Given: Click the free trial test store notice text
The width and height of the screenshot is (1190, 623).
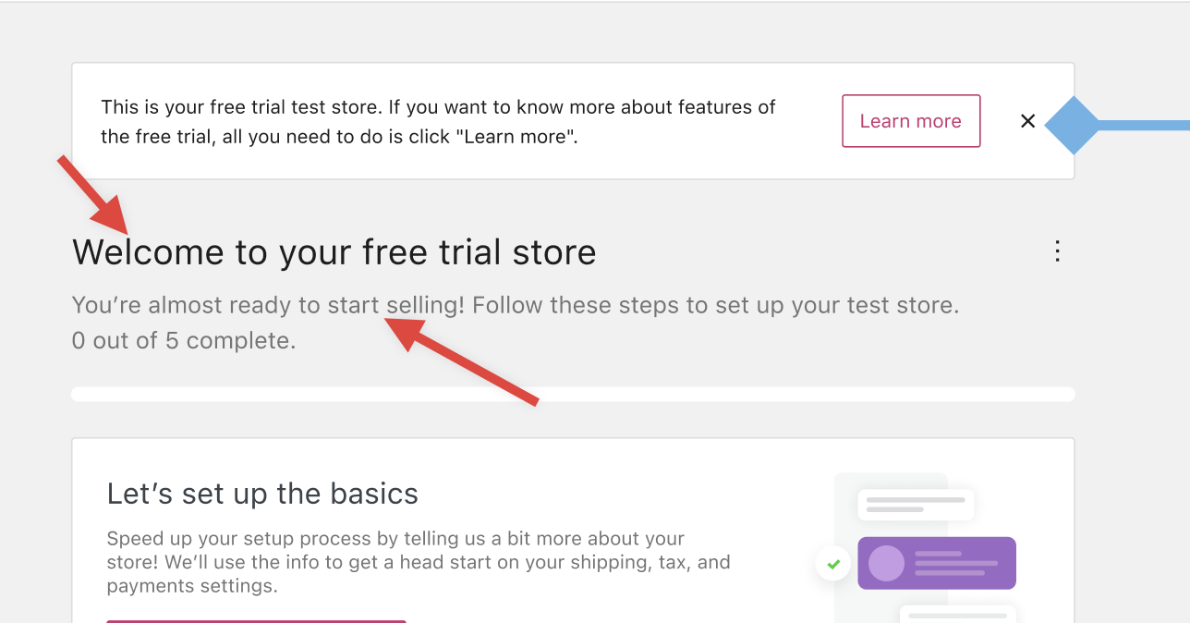Looking at the screenshot, I should 438,122.
